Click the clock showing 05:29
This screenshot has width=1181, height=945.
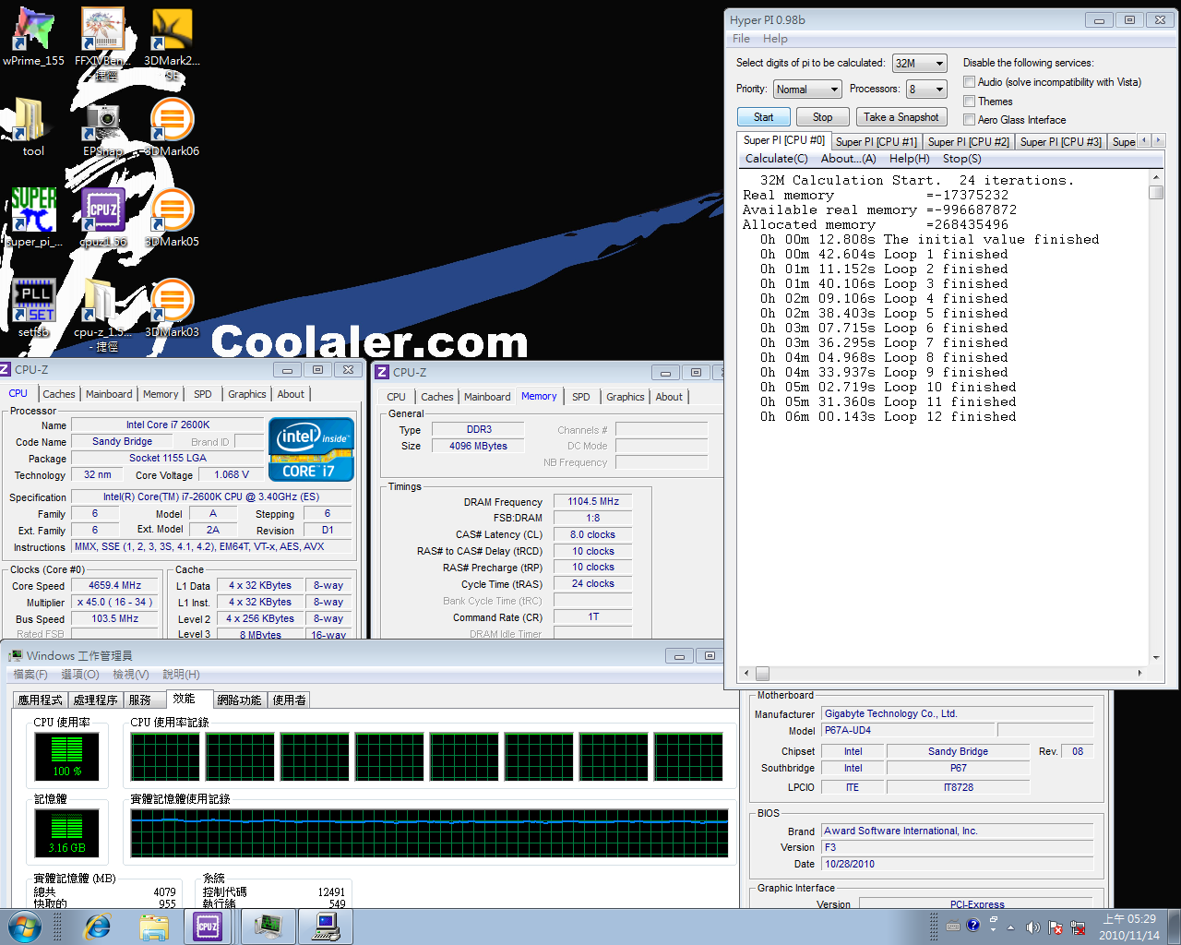1129,919
